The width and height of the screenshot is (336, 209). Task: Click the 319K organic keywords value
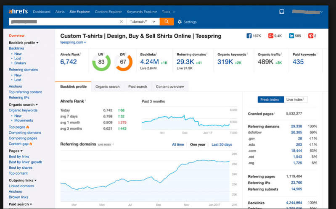pos(225,62)
